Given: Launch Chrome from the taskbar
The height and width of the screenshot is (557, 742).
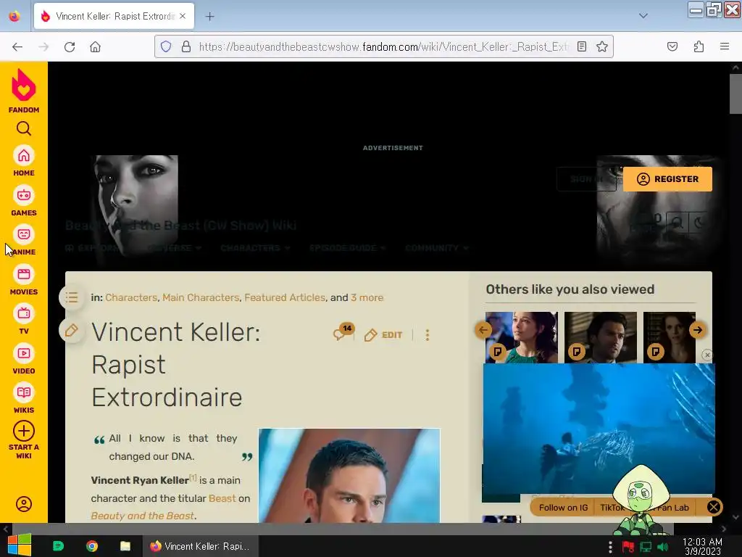Looking at the screenshot, I should pyautogui.click(x=92, y=546).
